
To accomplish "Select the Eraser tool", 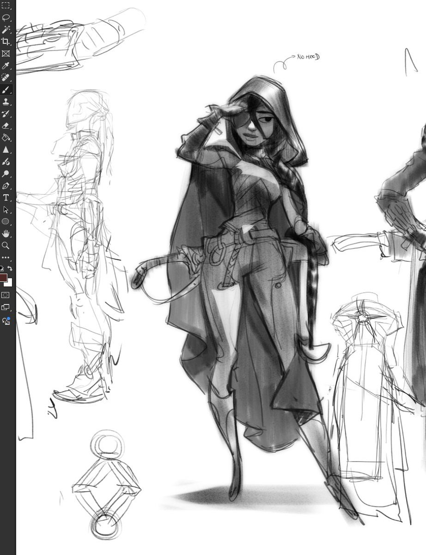I will 6,126.
